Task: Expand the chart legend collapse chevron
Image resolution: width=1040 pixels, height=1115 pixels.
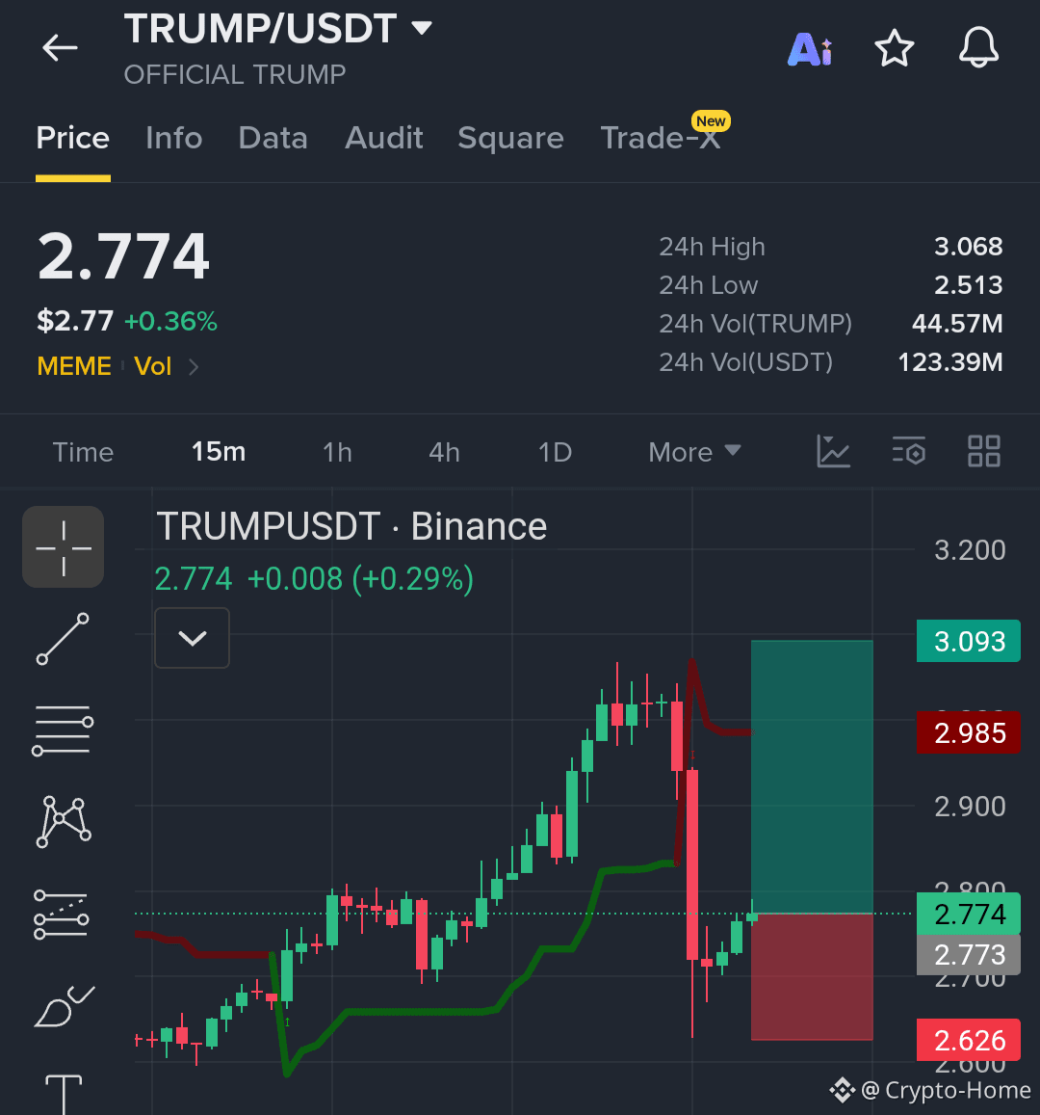Action: [x=193, y=638]
